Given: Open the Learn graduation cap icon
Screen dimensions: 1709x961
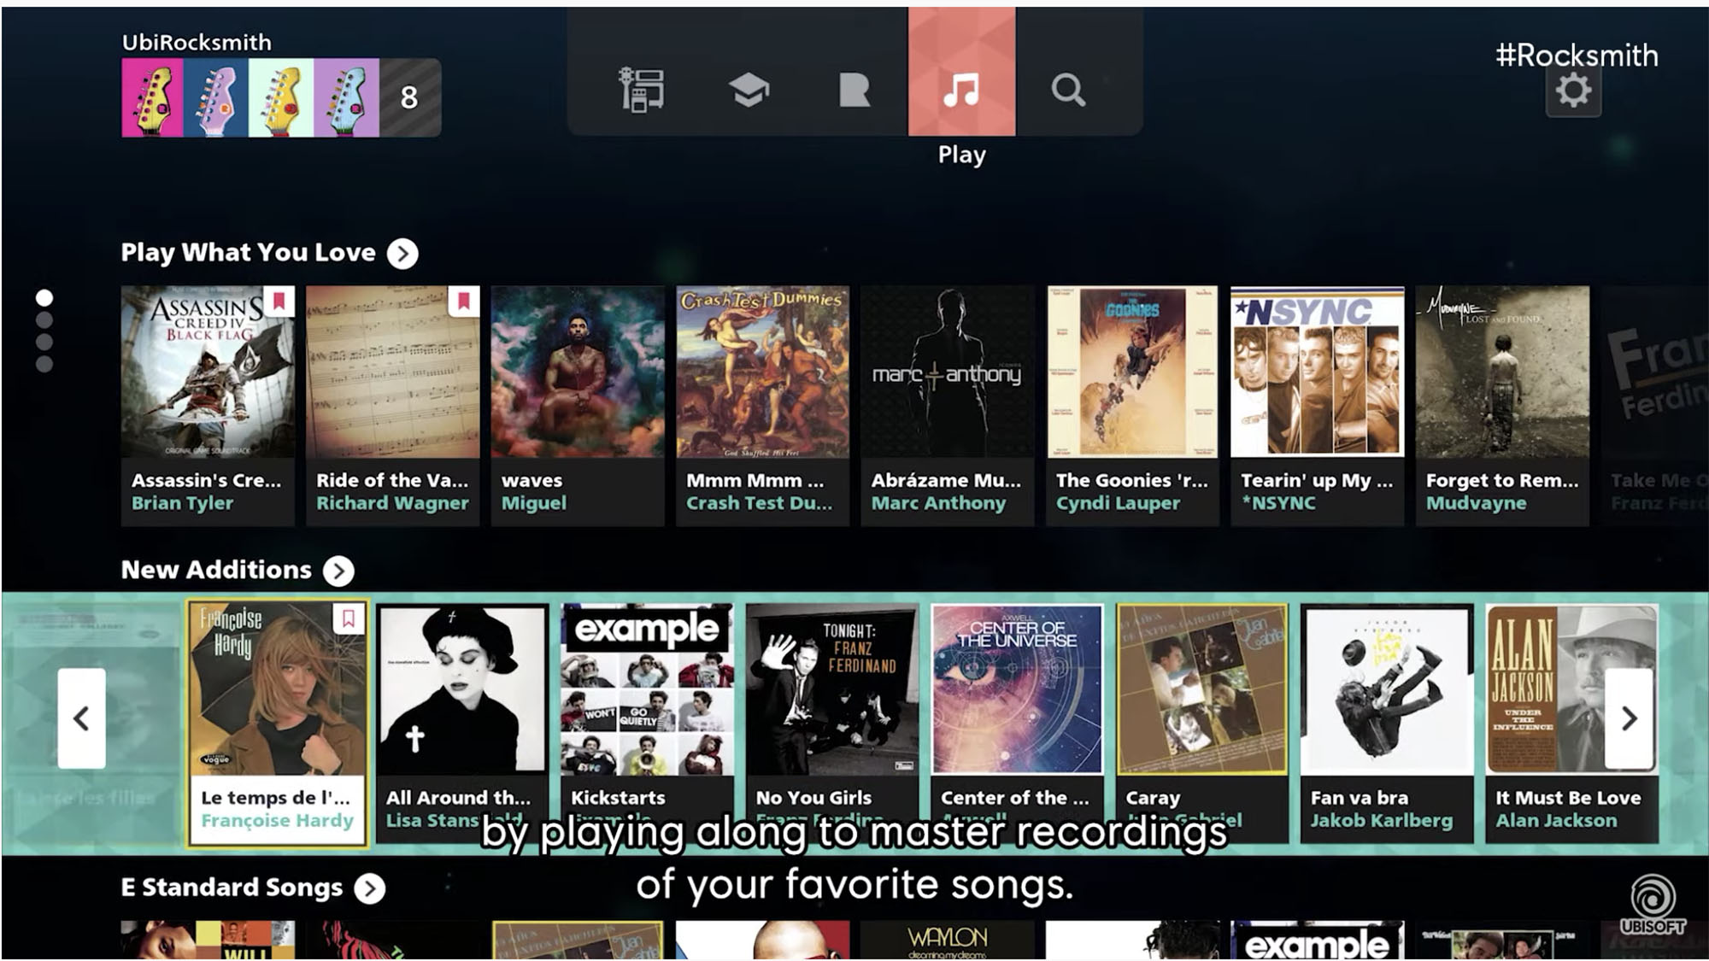Looking at the screenshot, I should pyautogui.click(x=749, y=90).
